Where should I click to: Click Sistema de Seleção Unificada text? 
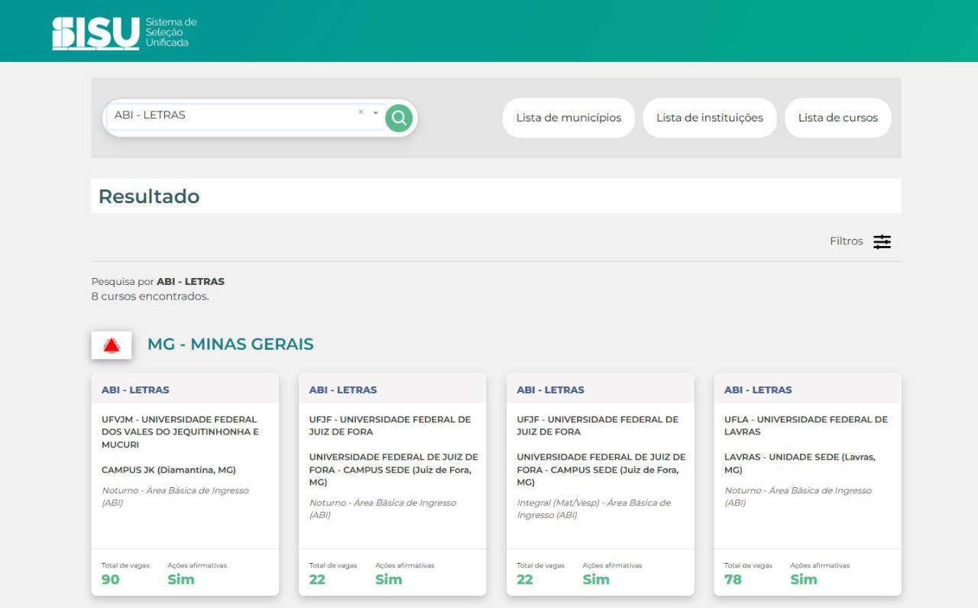tap(171, 33)
